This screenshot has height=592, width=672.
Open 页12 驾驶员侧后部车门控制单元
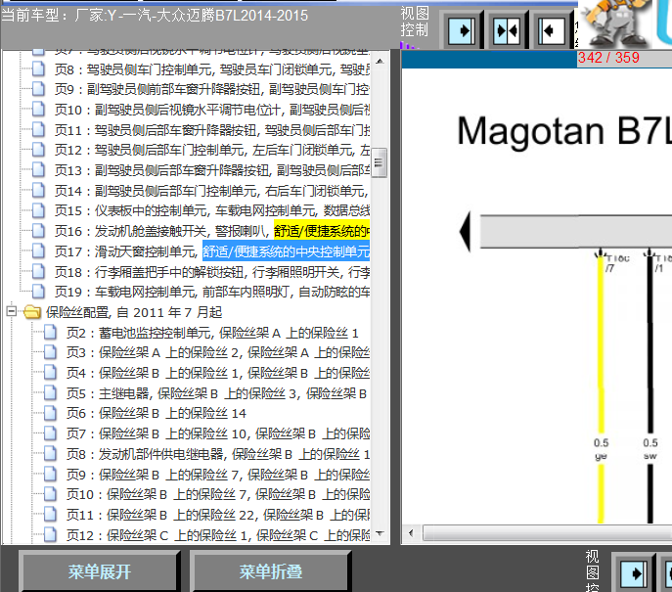[212, 150]
